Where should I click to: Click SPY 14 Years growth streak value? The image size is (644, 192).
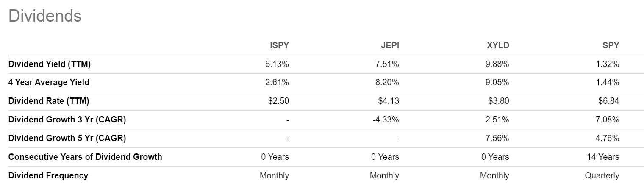(x=603, y=157)
